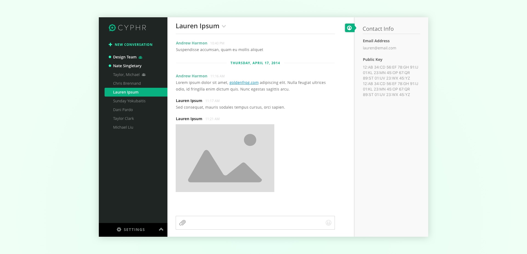Open the image attachment placeholder thumbnail
This screenshot has width=527, height=254.
225,158
